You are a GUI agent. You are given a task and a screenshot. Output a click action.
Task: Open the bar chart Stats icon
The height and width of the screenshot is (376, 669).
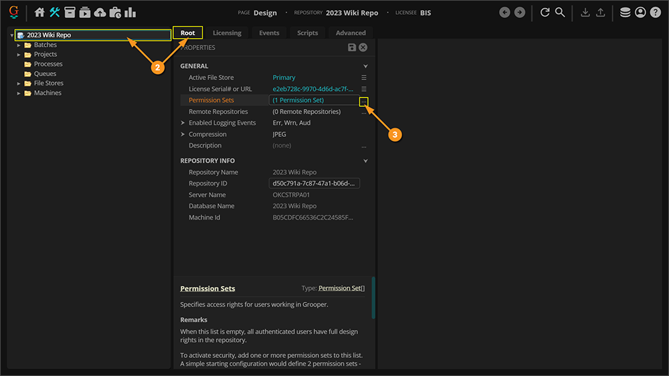tap(130, 12)
